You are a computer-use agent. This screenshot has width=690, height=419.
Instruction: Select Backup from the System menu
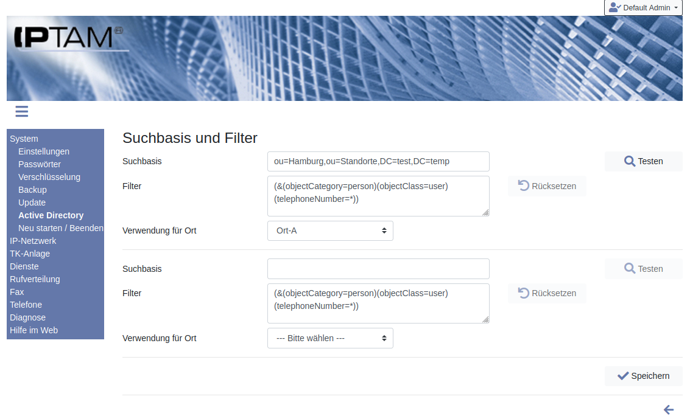[32, 190]
